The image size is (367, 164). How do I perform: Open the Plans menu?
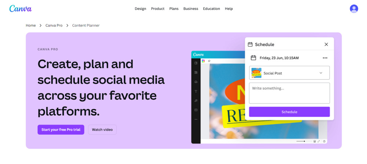click(x=174, y=9)
